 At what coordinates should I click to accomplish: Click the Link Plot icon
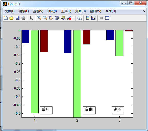coord(79,18)
